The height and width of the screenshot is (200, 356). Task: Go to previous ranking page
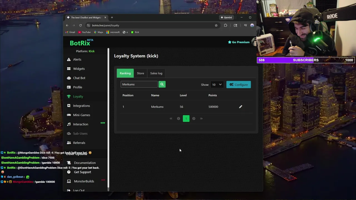(x=179, y=119)
